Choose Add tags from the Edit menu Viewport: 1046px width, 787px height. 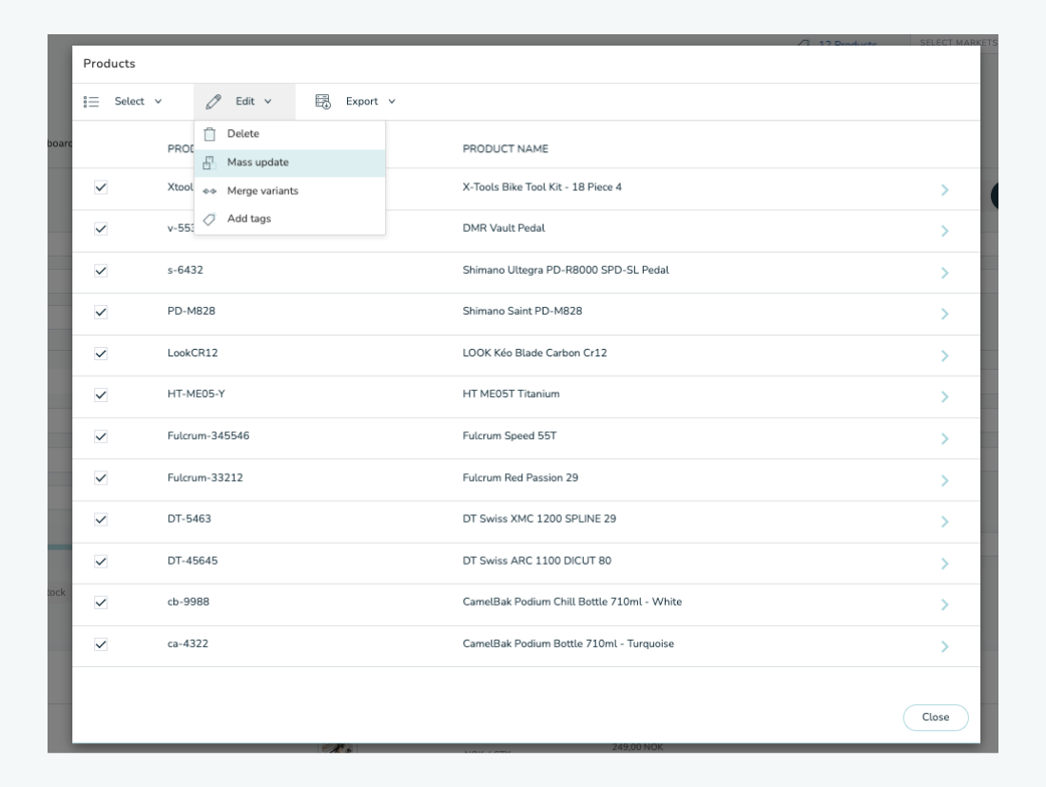pos(289,219)
